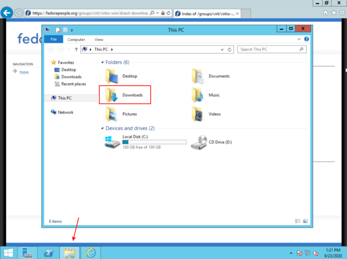
Task: Open File Explorer Help icon
Action: coord(306,39)
